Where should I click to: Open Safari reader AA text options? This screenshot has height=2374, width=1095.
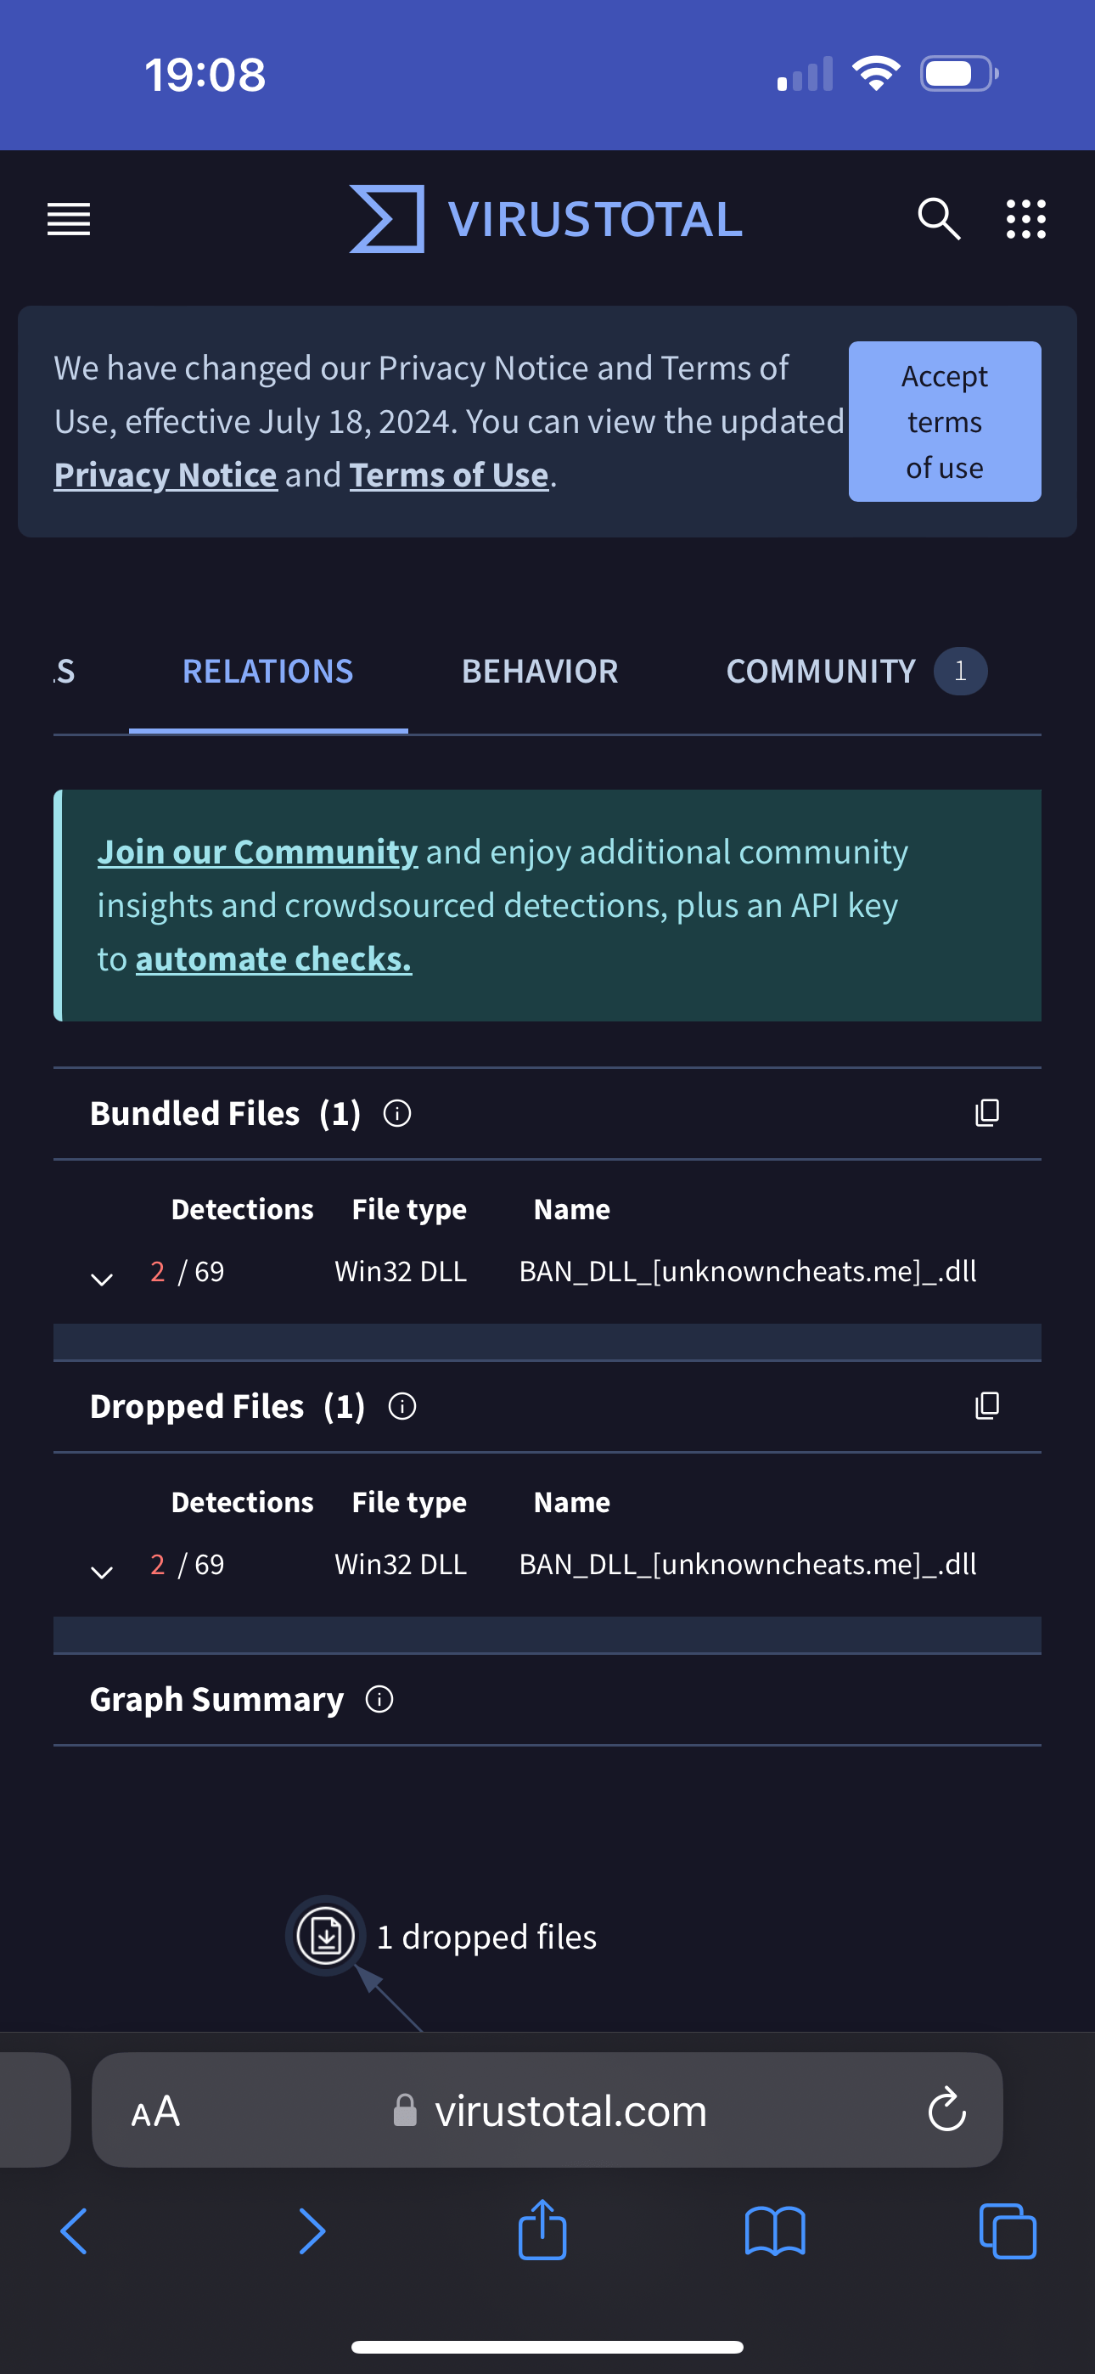click(156, 2111)
